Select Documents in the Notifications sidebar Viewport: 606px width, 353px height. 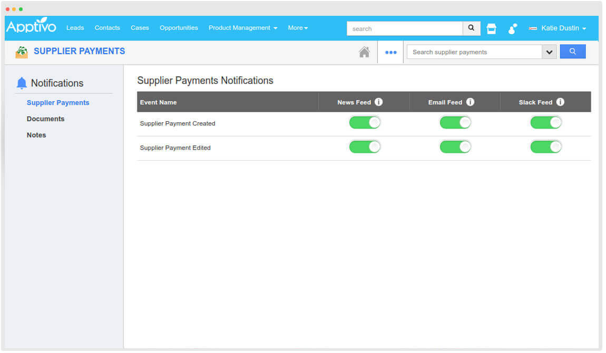tap(45, 119)
